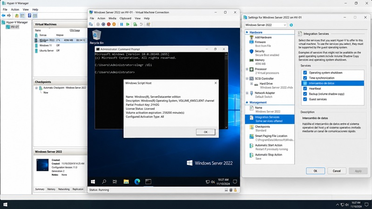Click Command Prompt icon on guest taskbar
Screen dimensions: 372x209
[148, 182]
